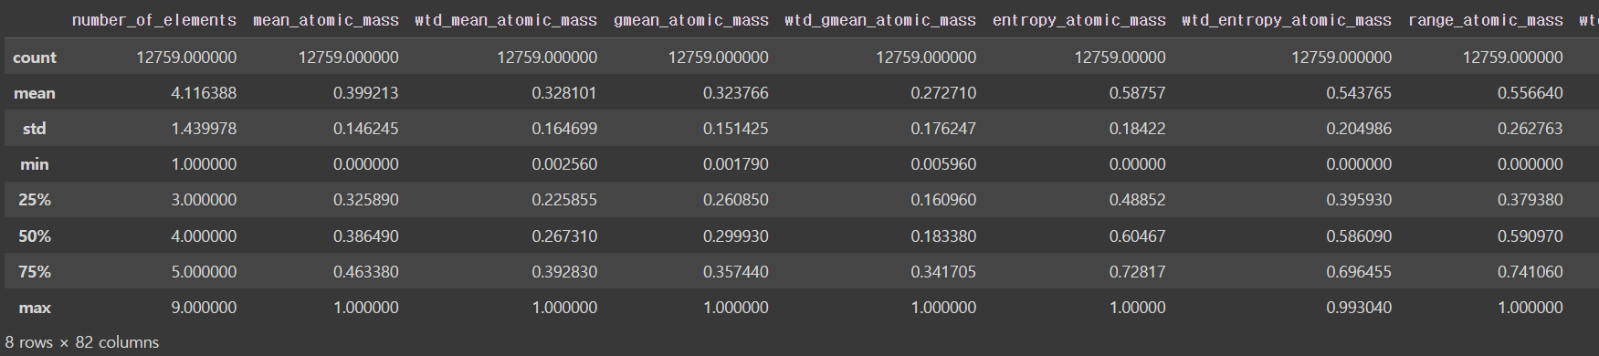Click the cell showing 0.260850
Screen dimensions: 1599x356
736,200
